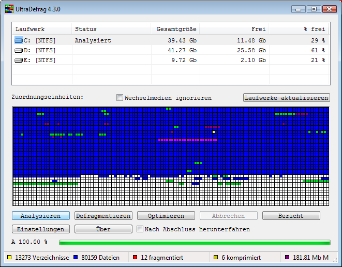
Task: Sort by the Laufwerk column header
Action: 42,29
